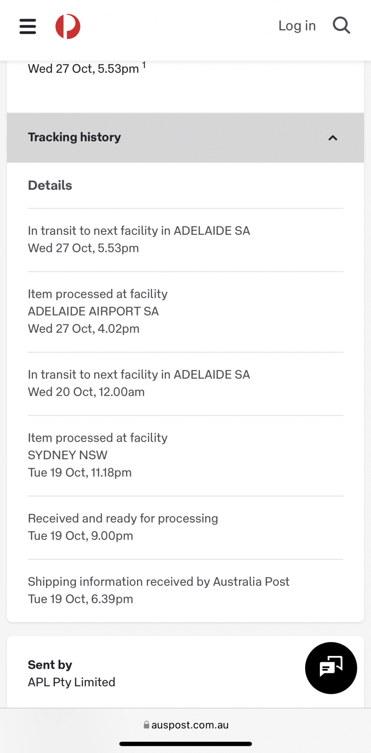Tap the Wed 20 Oct in-transit entry

[x=139, y=383]
